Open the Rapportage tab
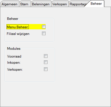Image resolution: width=111 pixels, height=107 pixels. (x=78, y=4)
